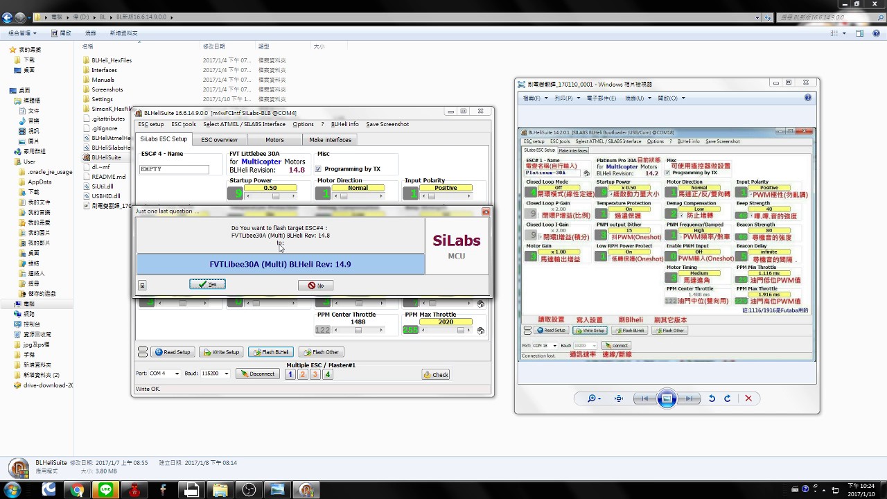Go to the next photo in Photo Viewer

click(x=689, y=399)
